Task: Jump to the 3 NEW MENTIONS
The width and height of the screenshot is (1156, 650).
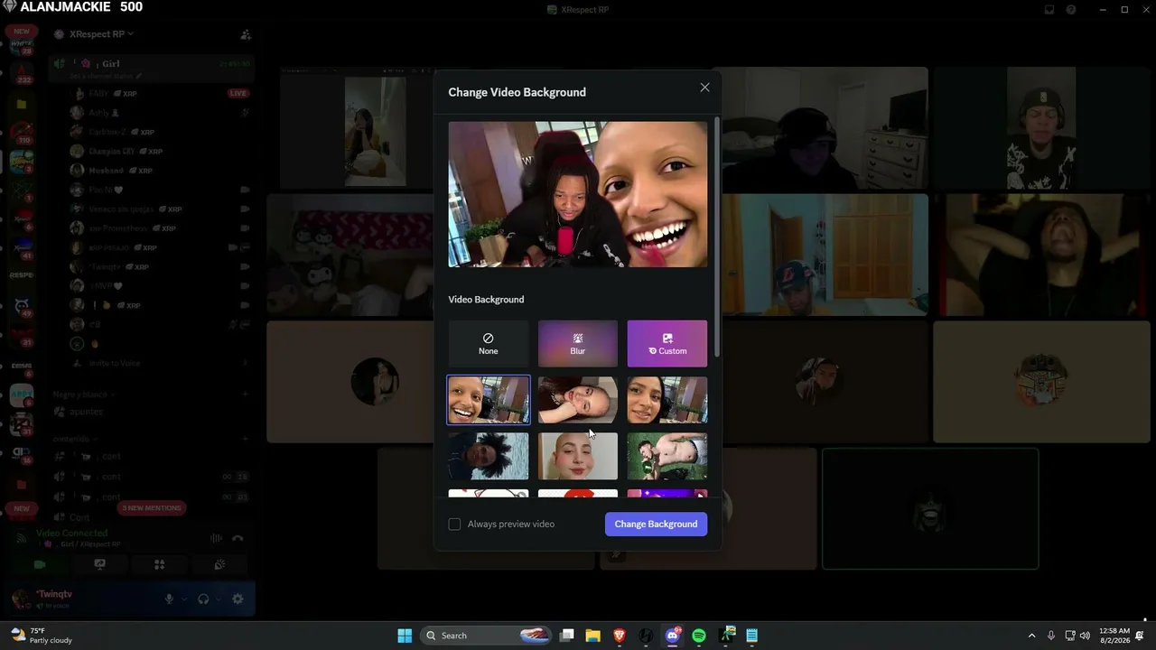Action: pos(152,508)
